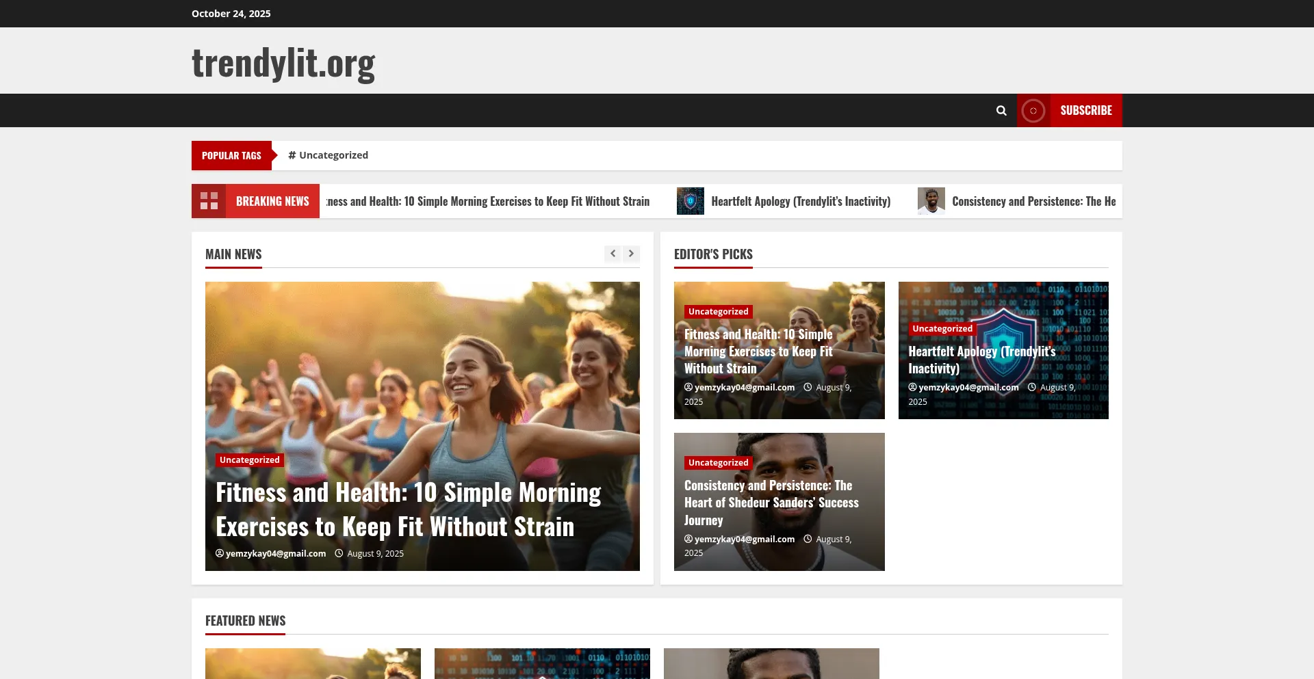This screenshot has width=1314, height=679.
Task: Click shield thumbnail in breaking news ticker
Action: 690,201
